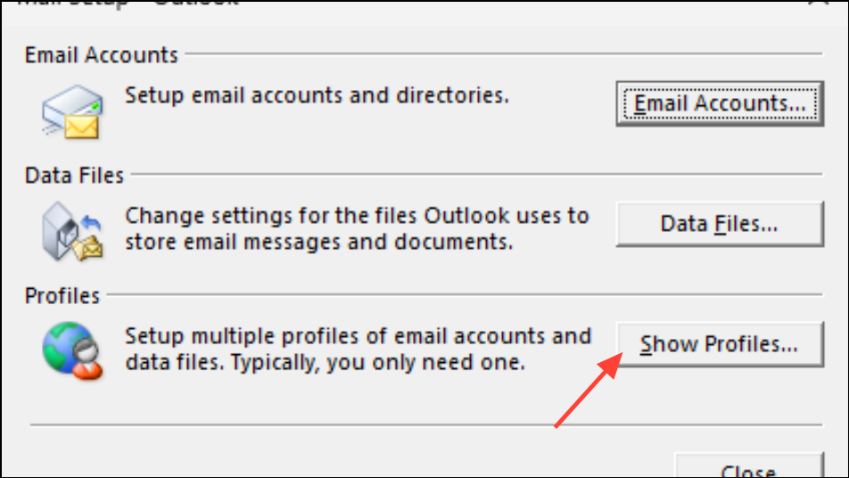
Task: Click the Data Files storage icon
Action: click(72, 232)
